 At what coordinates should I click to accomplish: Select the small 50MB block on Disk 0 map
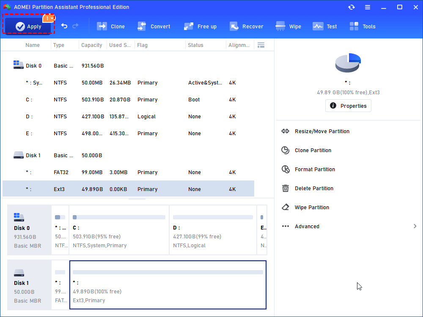click(x=60, y=230)
